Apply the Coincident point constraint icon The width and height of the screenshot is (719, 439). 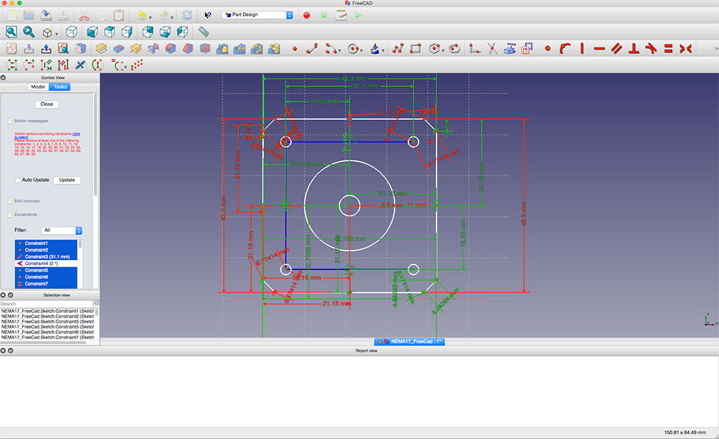coord(547,49)
